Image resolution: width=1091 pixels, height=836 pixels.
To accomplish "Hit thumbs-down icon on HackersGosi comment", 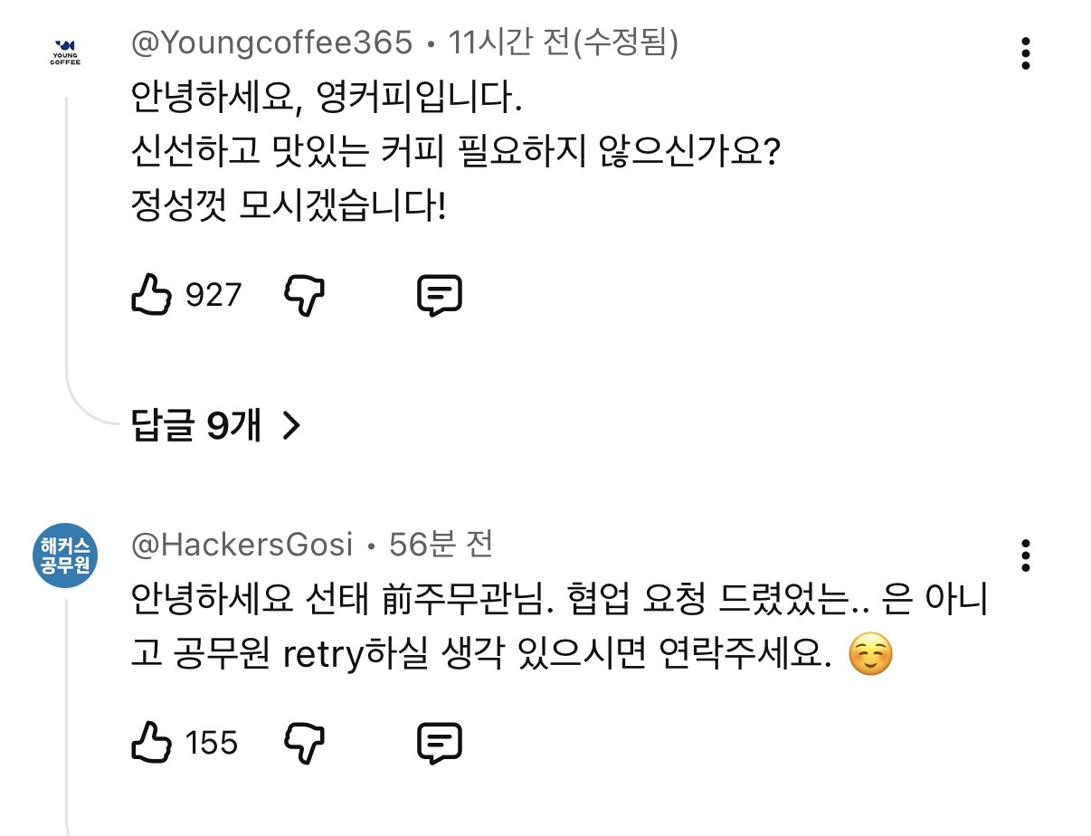I will tap(305, 743).
